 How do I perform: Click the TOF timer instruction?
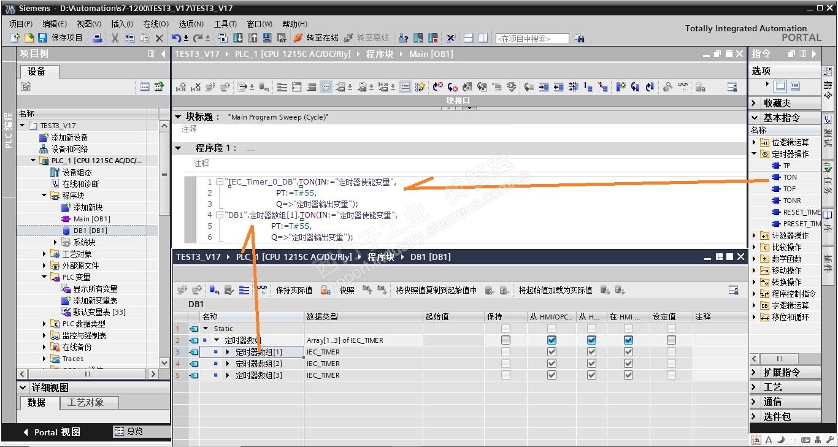click(790, 189)
